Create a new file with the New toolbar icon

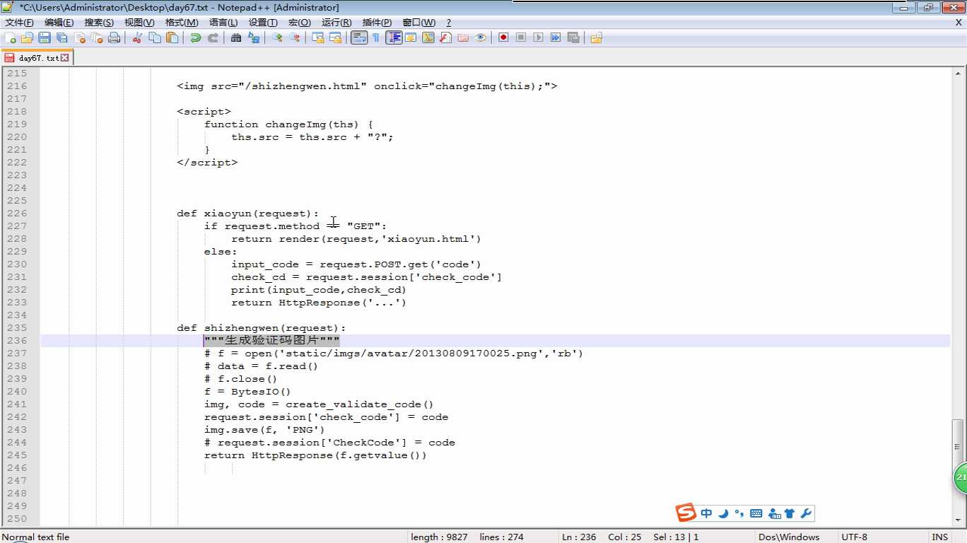(x=11, y=37)
